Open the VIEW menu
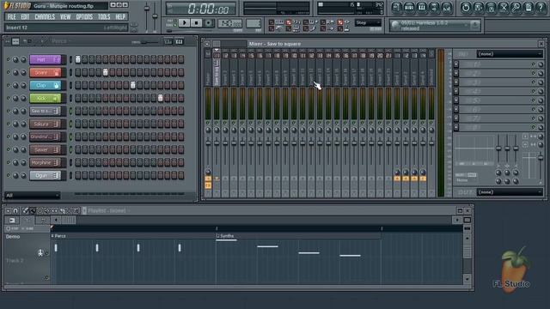This screenshot has height=309, width=550. tap(65, 17)
